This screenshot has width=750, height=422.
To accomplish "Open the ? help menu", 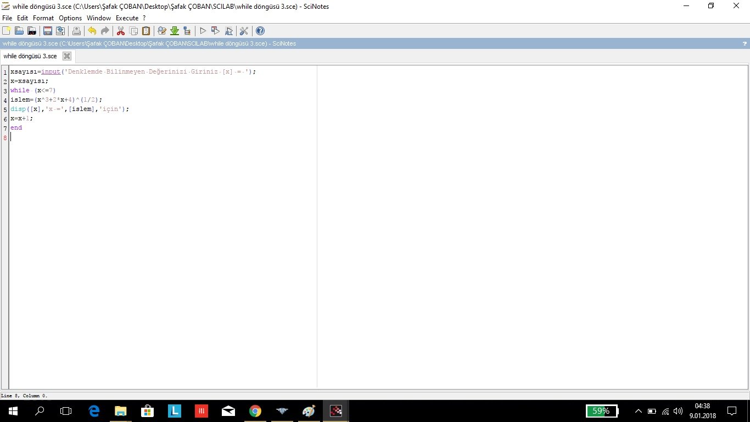I will click(144, 18).
